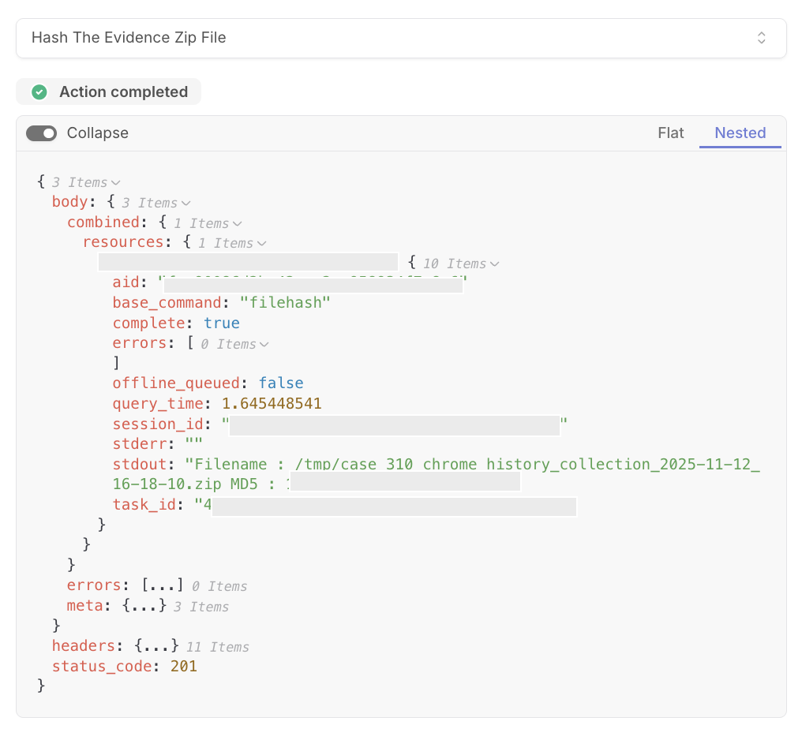Click the false value of offline_queued

pyautogui.click(x=281, y=383)
